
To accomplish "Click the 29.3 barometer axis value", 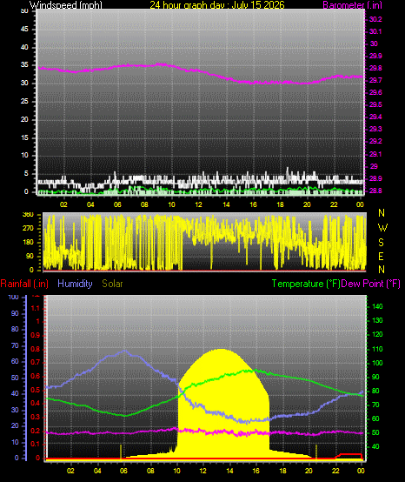I will [375, 129].
